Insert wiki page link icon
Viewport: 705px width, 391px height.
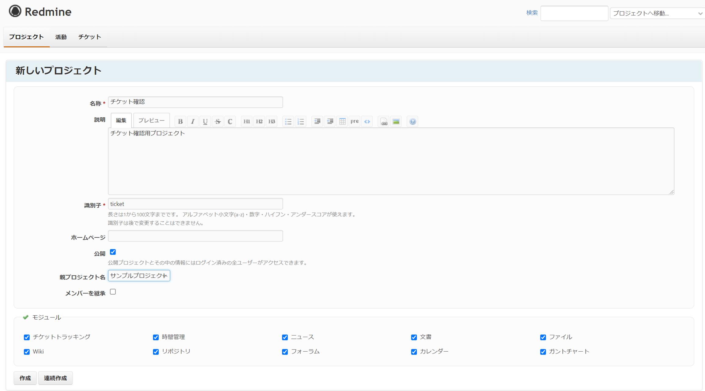click(384, 121)
